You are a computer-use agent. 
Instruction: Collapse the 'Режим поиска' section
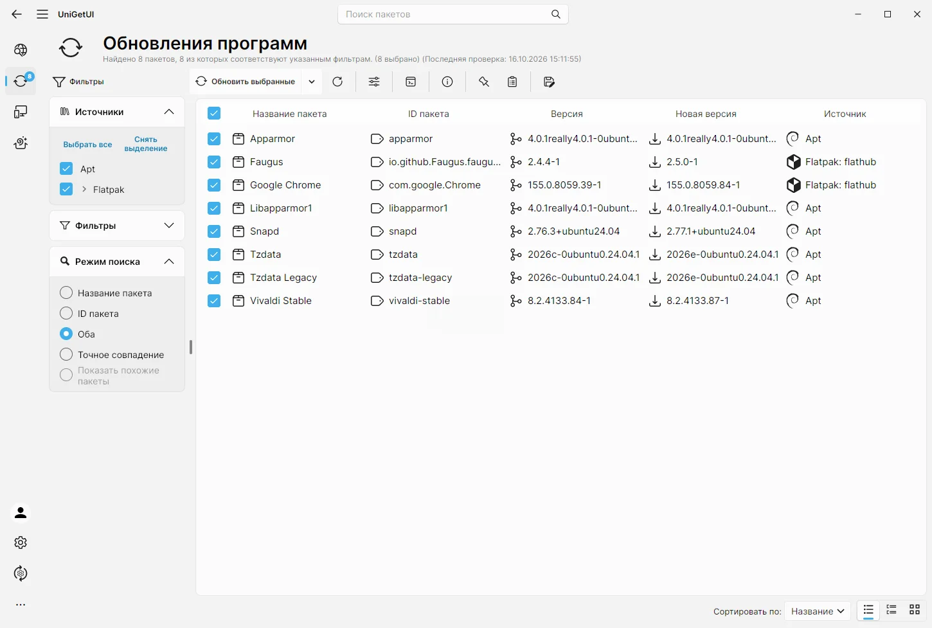point(169,262)
